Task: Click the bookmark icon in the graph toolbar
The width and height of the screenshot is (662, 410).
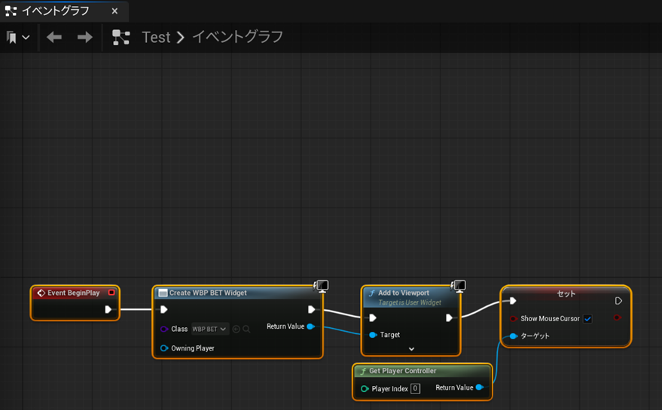Action: point(11,37)
